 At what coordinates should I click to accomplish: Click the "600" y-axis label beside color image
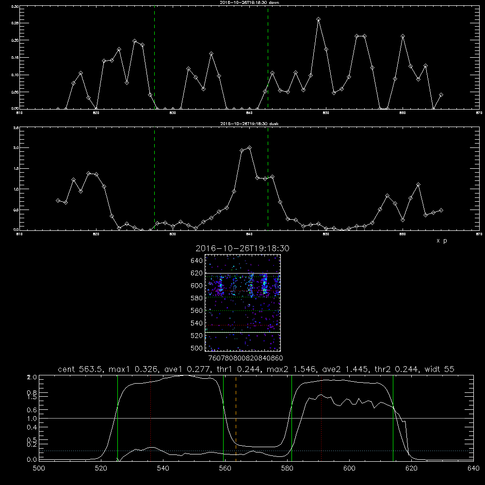(197, 286)
